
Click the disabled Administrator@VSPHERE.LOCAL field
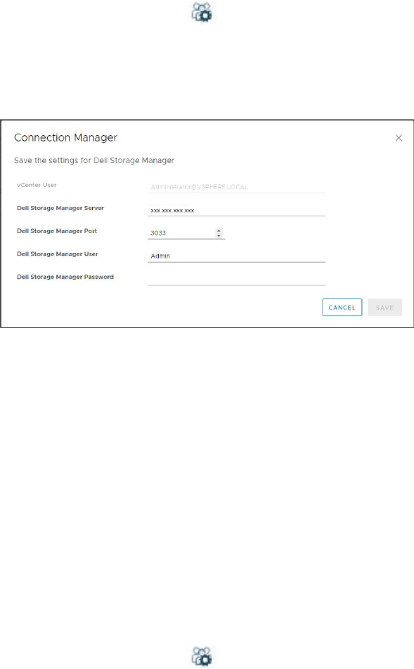236,187
